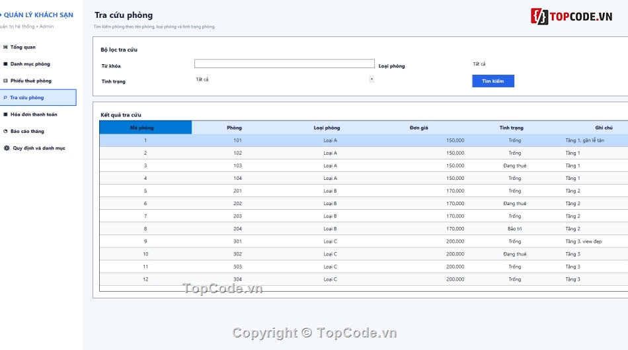Image resolution: width=628 pixels, height=350 pixels.
Task: Click Bảo trì status of room 204
Action: pyautogui.click(x=515, y=228)
